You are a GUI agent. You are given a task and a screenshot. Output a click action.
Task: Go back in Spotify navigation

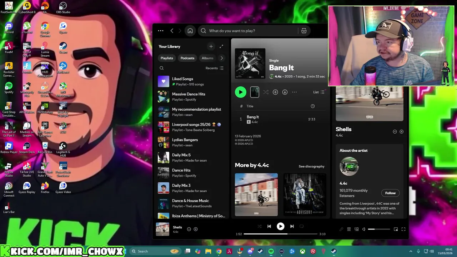point(172,31)
